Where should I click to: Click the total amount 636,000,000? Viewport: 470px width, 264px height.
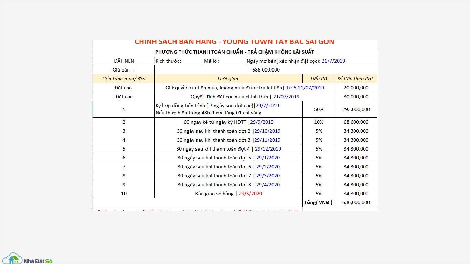(356, 202)
